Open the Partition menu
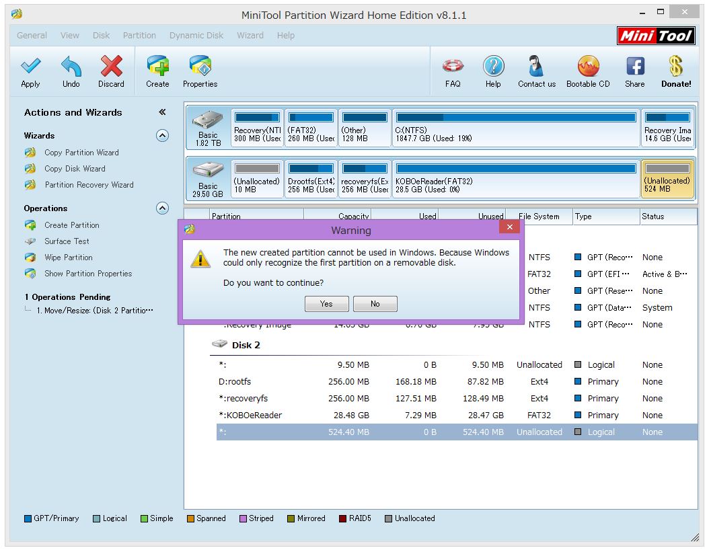 (x=139, y=35)
